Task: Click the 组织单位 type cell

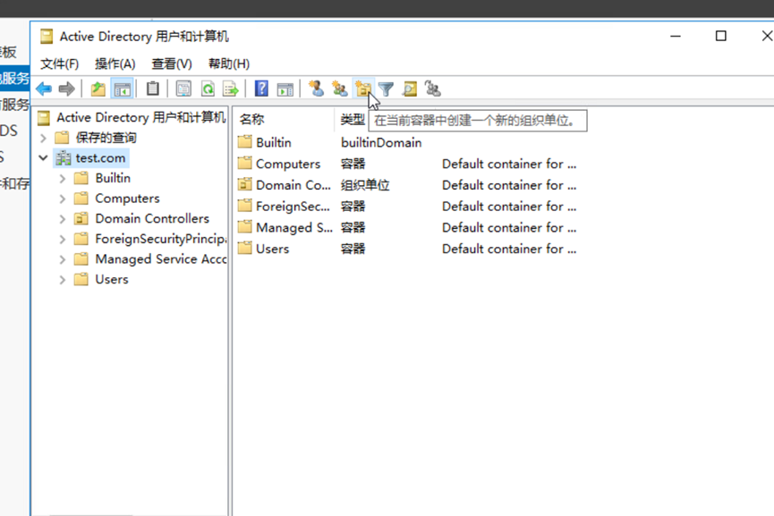Action: (365, 185)
